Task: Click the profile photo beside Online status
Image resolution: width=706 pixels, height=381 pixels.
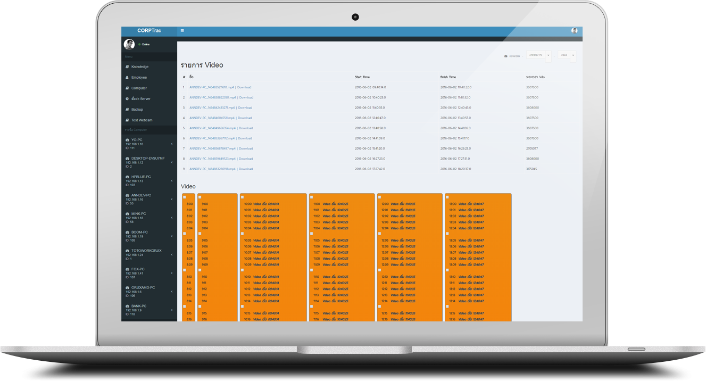Action: [129, 44]
